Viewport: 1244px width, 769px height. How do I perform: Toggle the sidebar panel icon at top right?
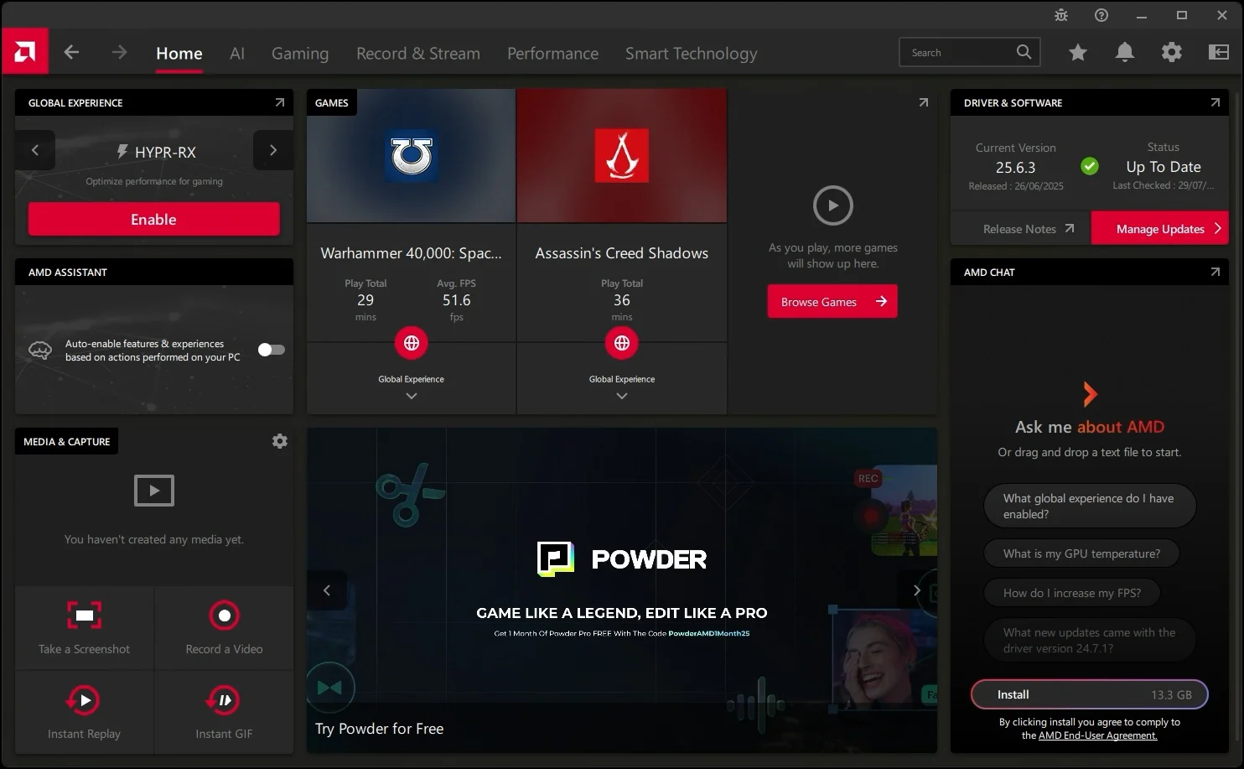pos(1218,53)
